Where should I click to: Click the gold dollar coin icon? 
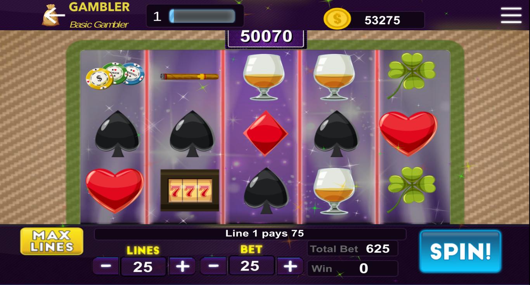click(x=337, y=19)
